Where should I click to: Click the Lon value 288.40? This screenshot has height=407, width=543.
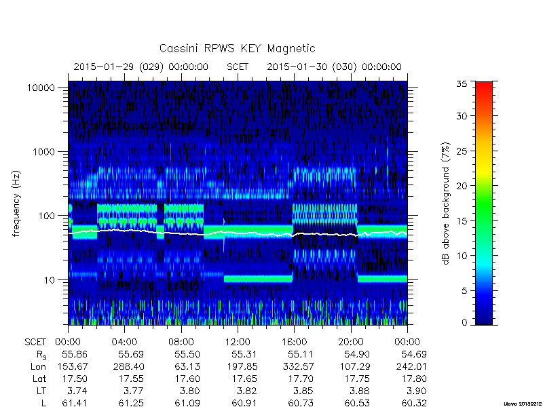point(128,366)
